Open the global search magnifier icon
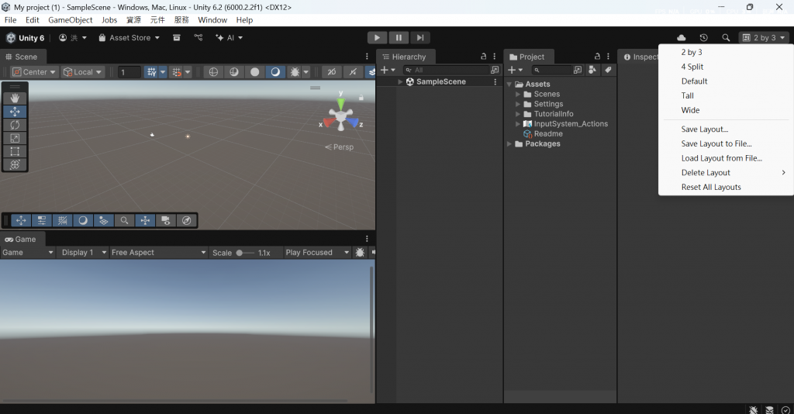The height and width of the screenshot is (414, 794). (x=726, y=37)
